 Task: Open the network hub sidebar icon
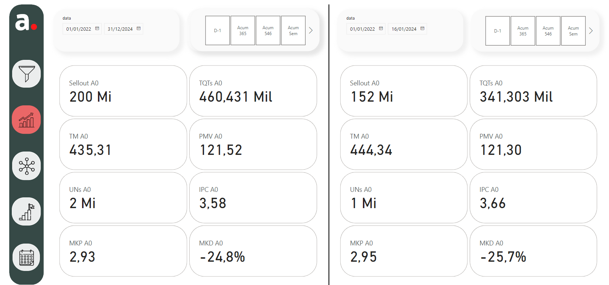tap(27, 166)
